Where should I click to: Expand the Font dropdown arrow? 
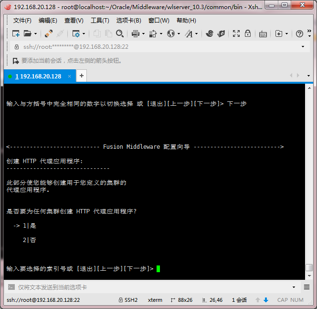point(196,33)
